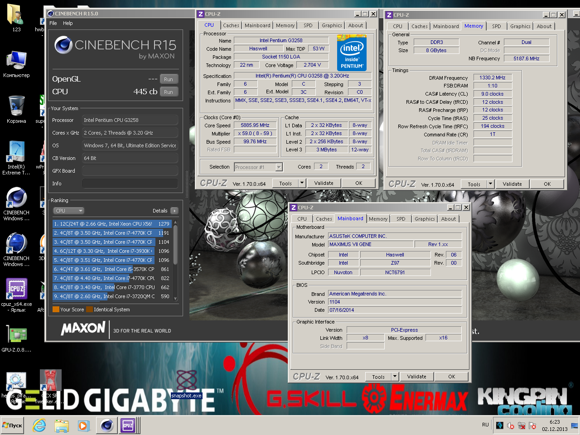Launch the OCX SPI Tweaker red X shortcut
Viewport: 580px width, 435px height.
pos(50,381)
